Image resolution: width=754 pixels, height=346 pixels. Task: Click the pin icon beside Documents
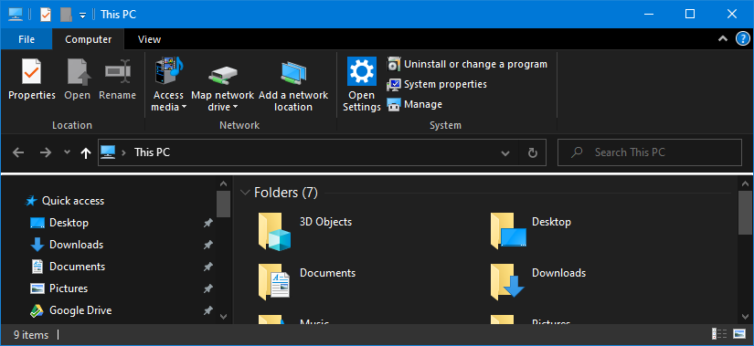(207, 267)
